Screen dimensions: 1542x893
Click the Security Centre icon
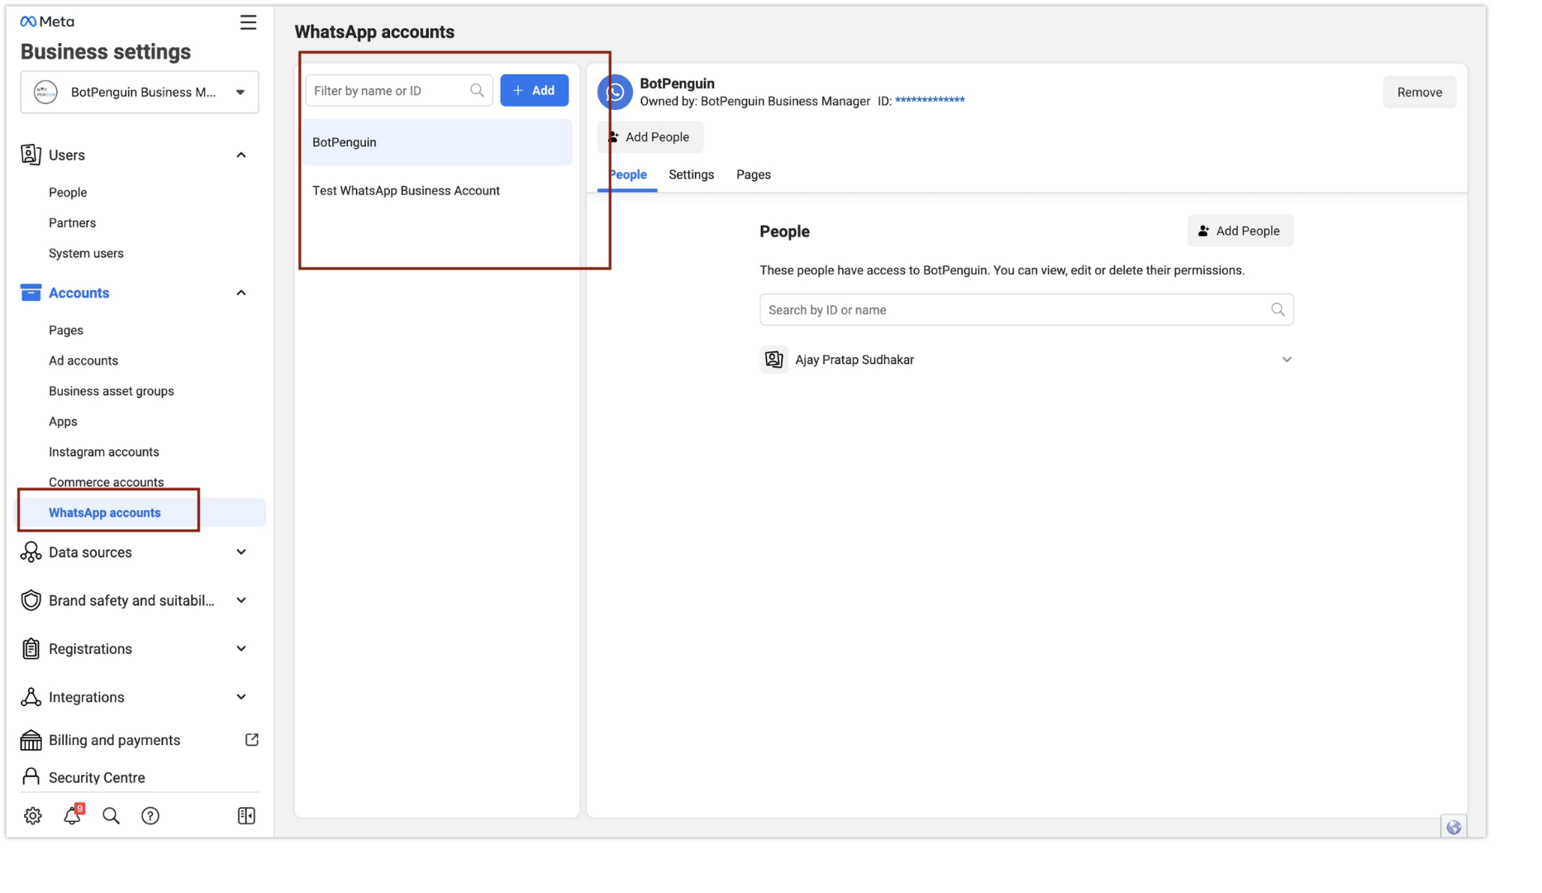[x=31, y=777]
